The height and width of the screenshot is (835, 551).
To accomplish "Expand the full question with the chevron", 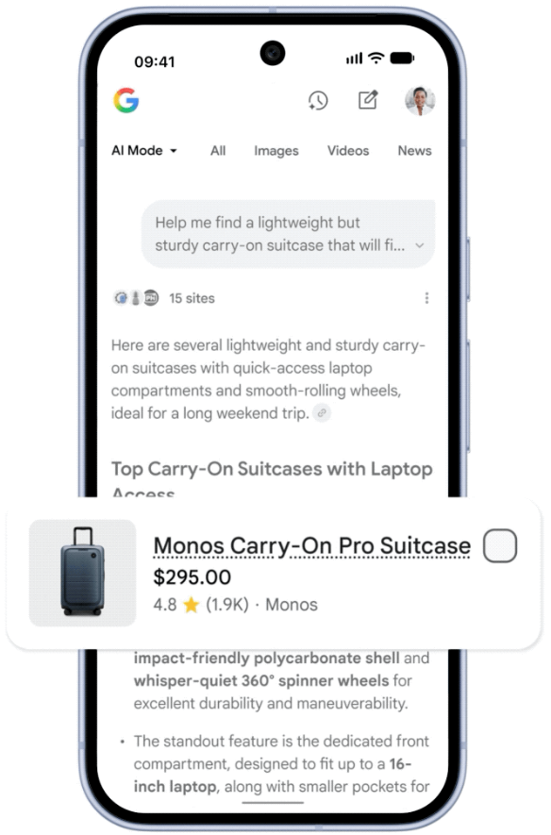I will [x=419, y=244].
